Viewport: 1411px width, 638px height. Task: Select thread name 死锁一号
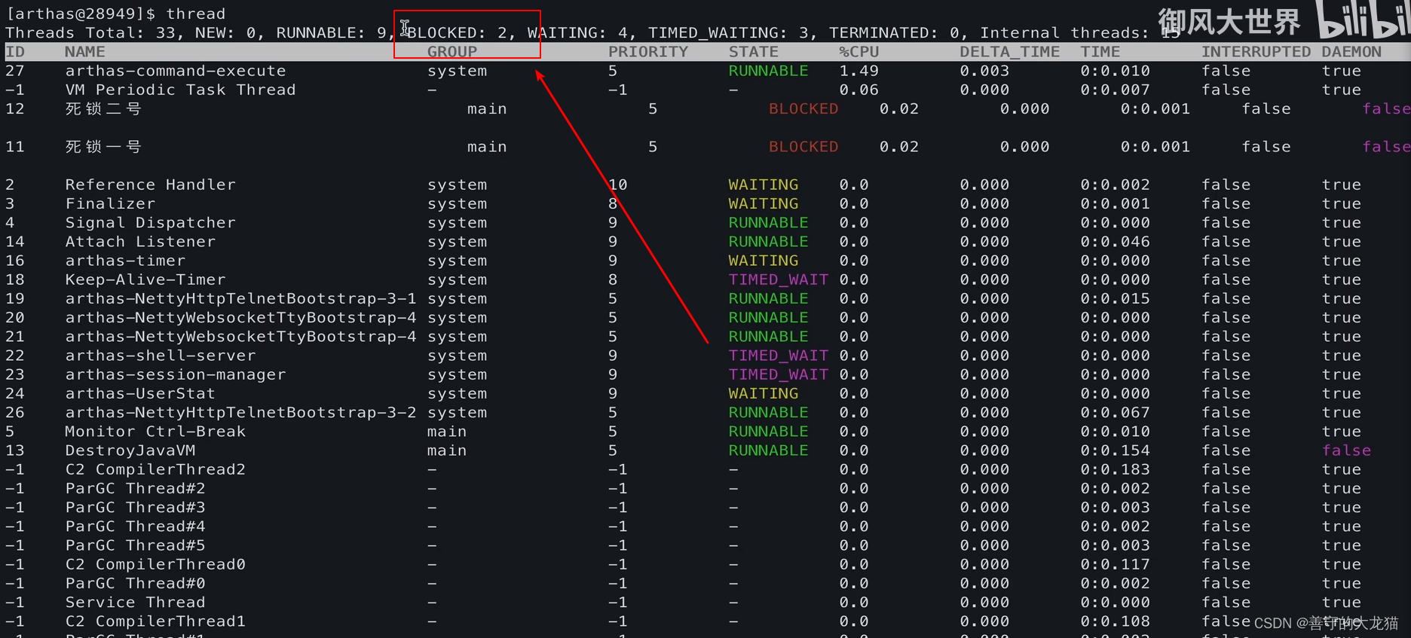[103, 147]
